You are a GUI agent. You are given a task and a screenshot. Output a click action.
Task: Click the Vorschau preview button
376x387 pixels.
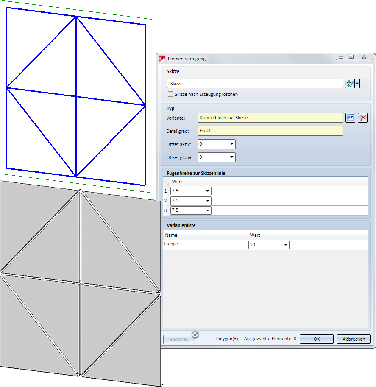tap(179, 339)
